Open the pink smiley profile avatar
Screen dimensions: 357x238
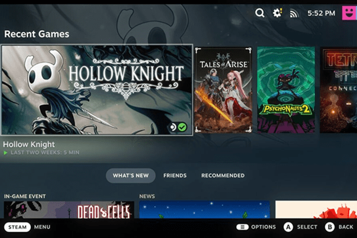point(349,13)
